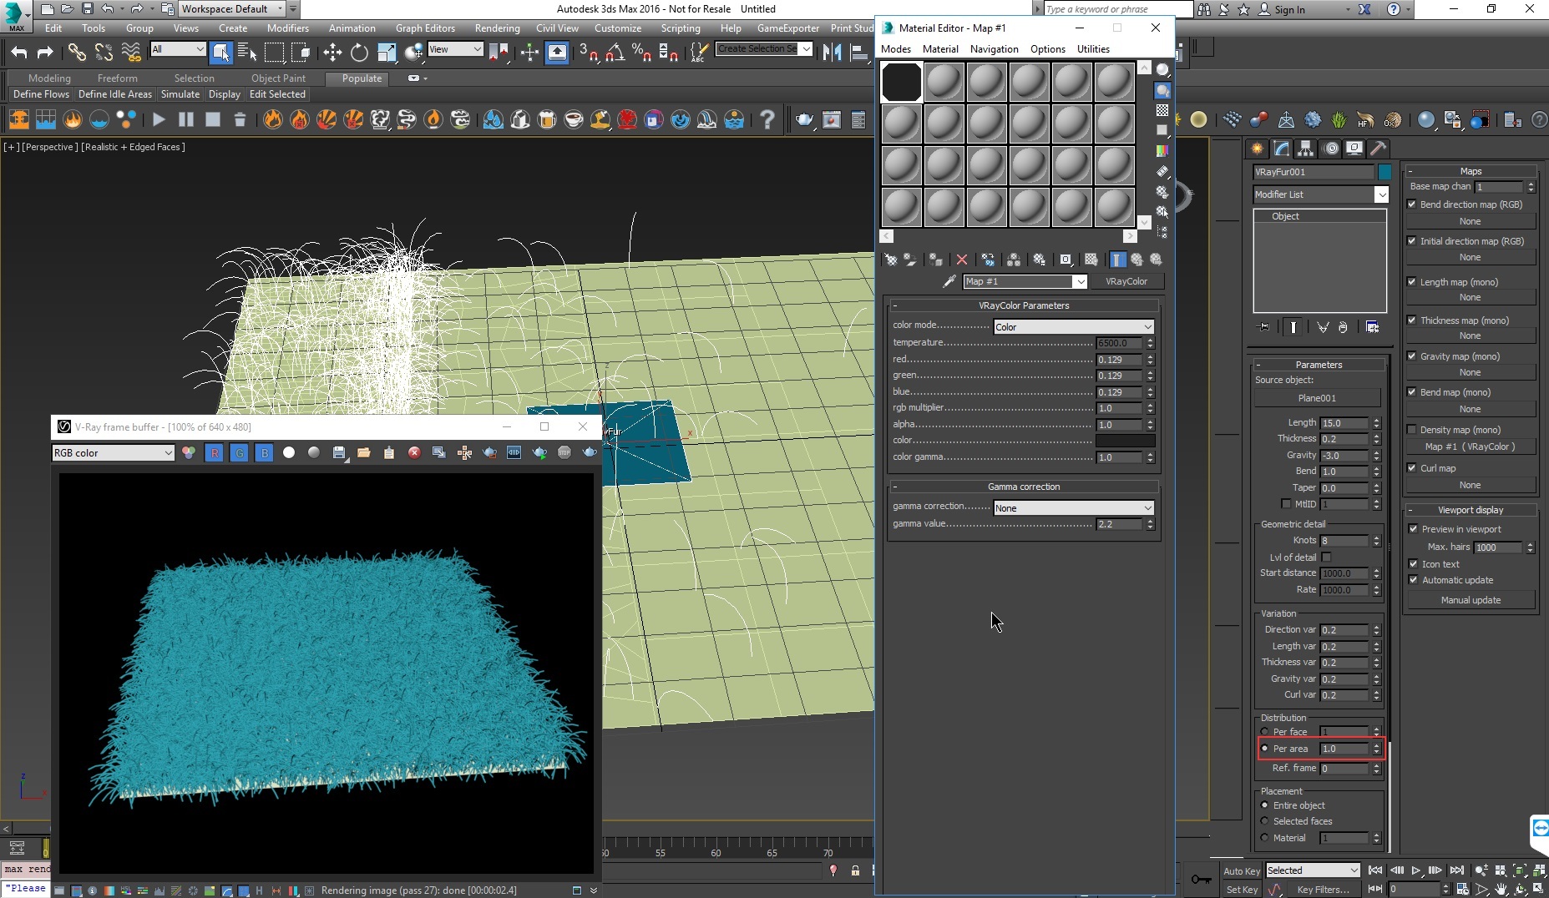Uncheck Gravity map (mono) checkbox
The height and width of the screenshot is (898, 1549).
tap(1412, 356)
